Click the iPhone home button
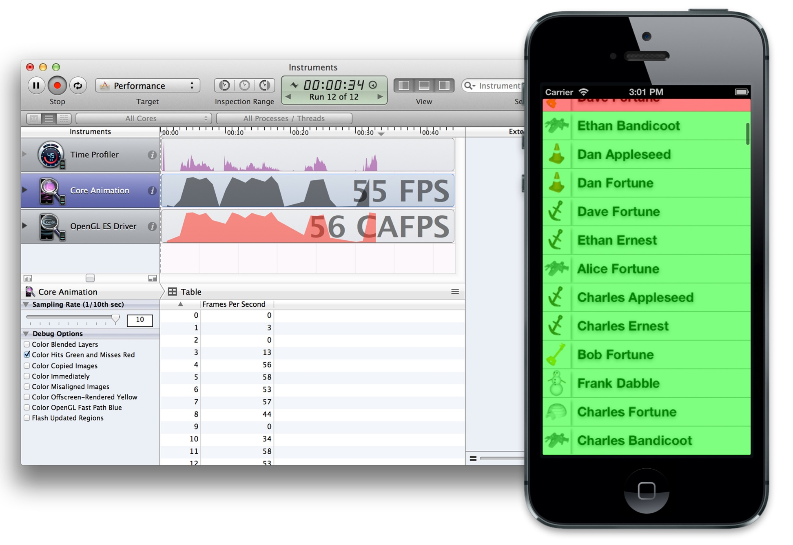Image resolution: width=793 pixels, height=545 pixels. click(x=647, y=490)
